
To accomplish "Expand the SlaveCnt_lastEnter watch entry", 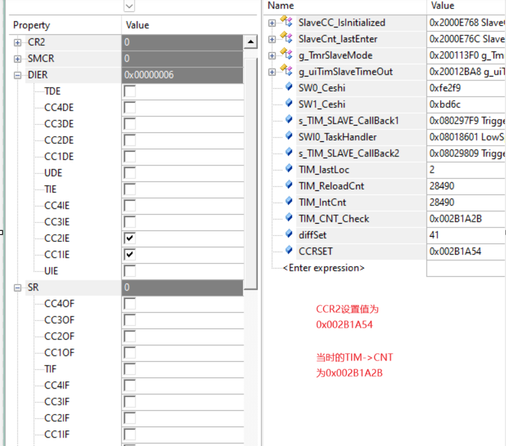I will pos(272,39).
